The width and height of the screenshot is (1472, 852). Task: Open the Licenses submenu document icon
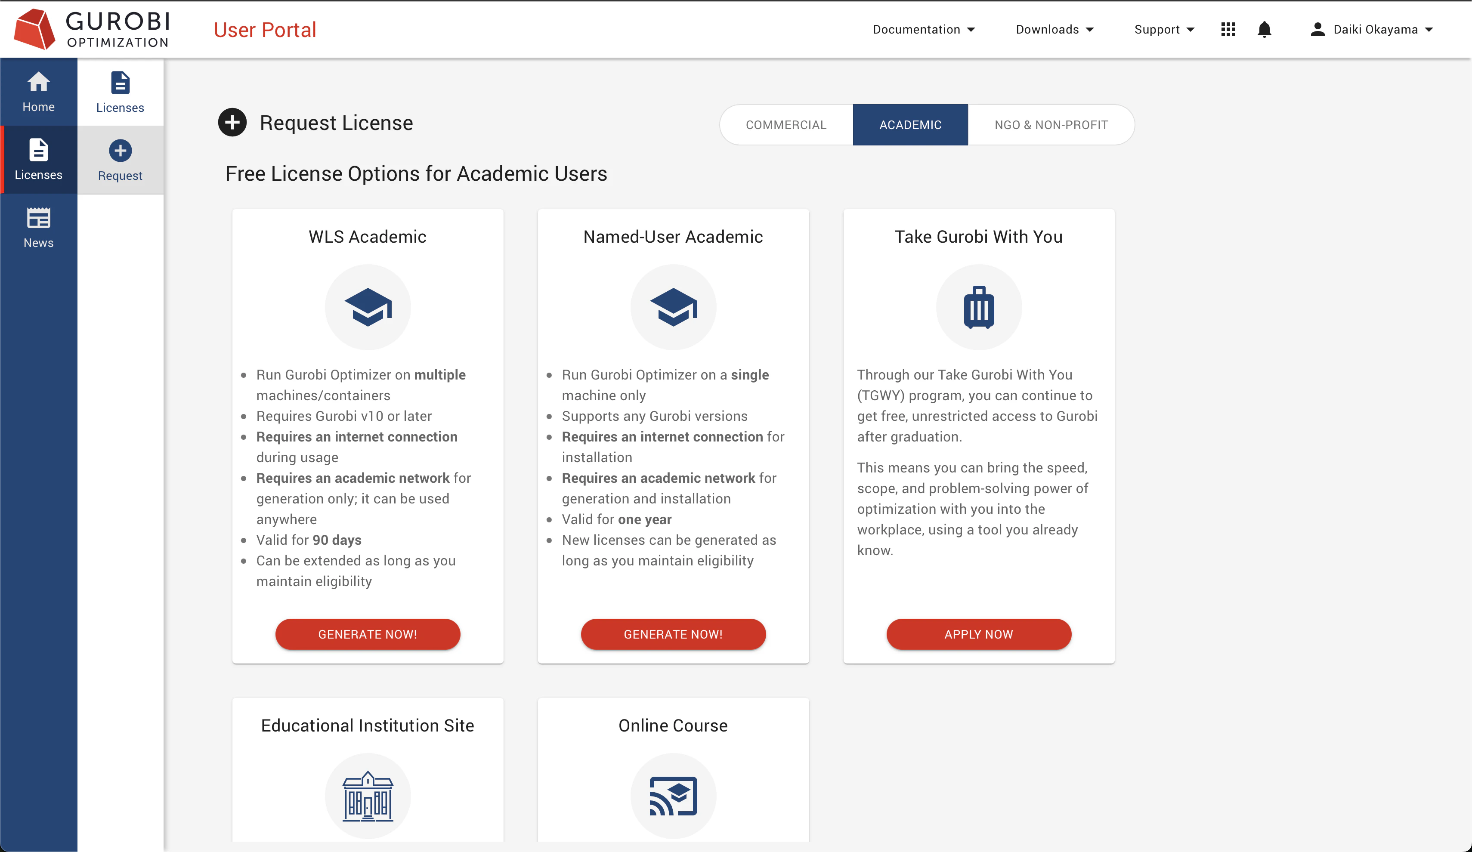[x=120, y=83]
